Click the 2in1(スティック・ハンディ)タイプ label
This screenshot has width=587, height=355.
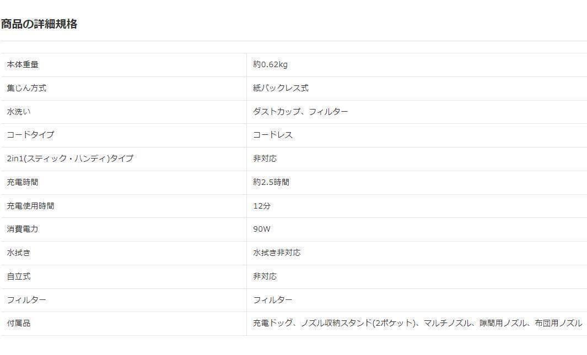point(70,159)
